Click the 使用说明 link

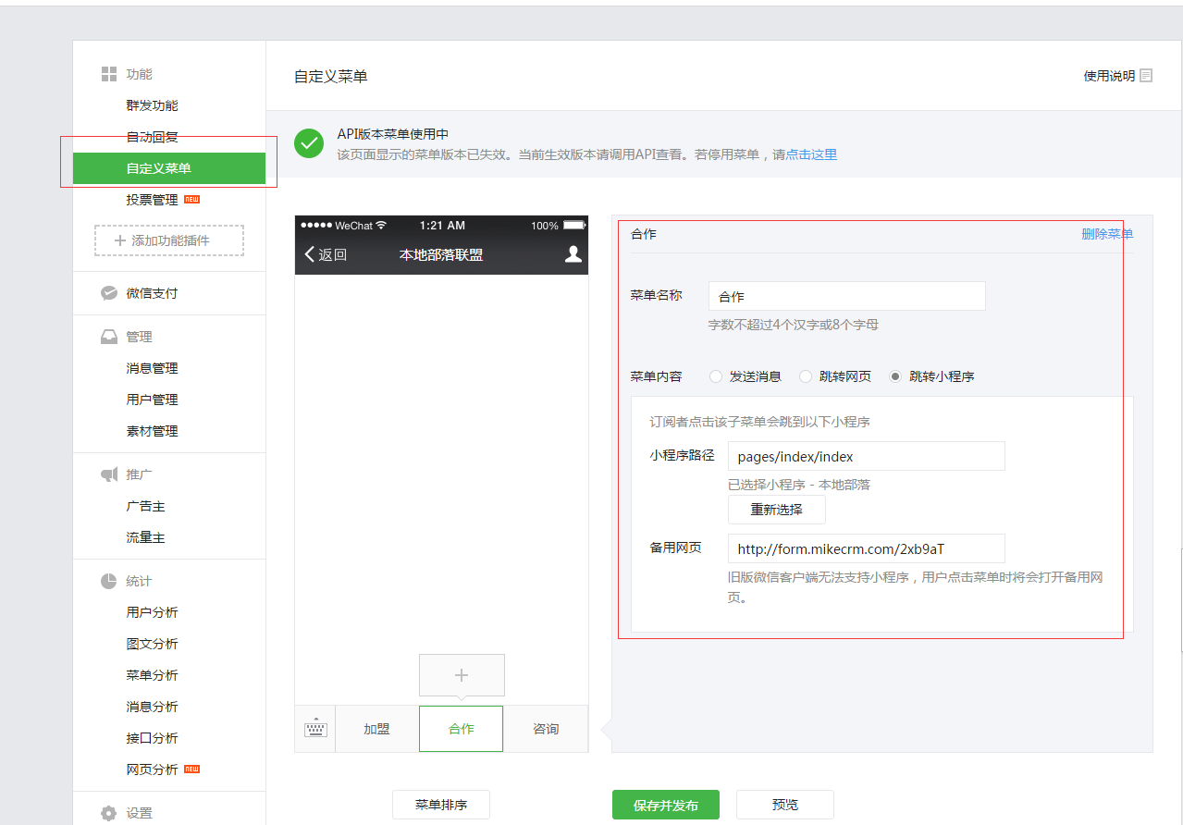1109,76
